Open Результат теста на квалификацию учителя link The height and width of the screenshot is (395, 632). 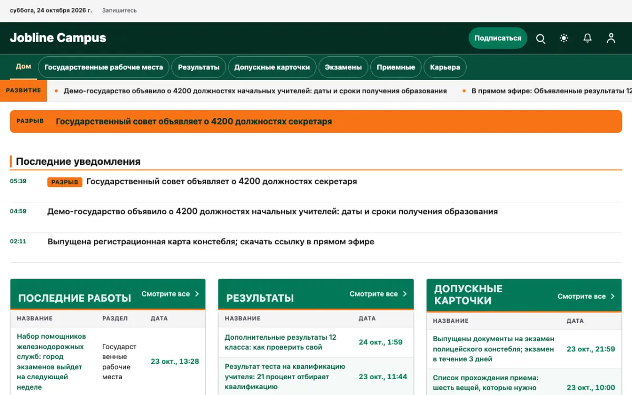pyautogui.click(x=285, y=377)
